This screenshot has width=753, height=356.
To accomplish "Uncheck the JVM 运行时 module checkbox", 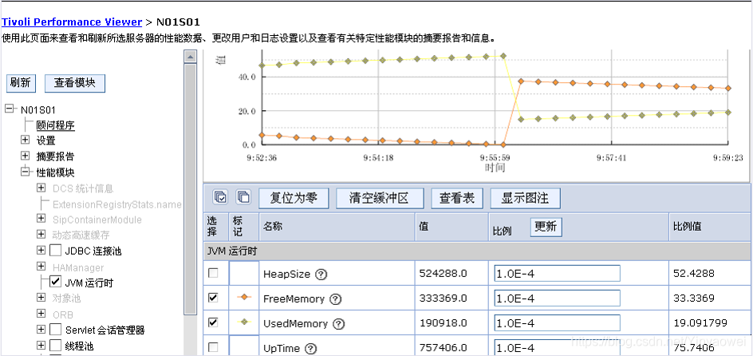I will coord(56,282).
